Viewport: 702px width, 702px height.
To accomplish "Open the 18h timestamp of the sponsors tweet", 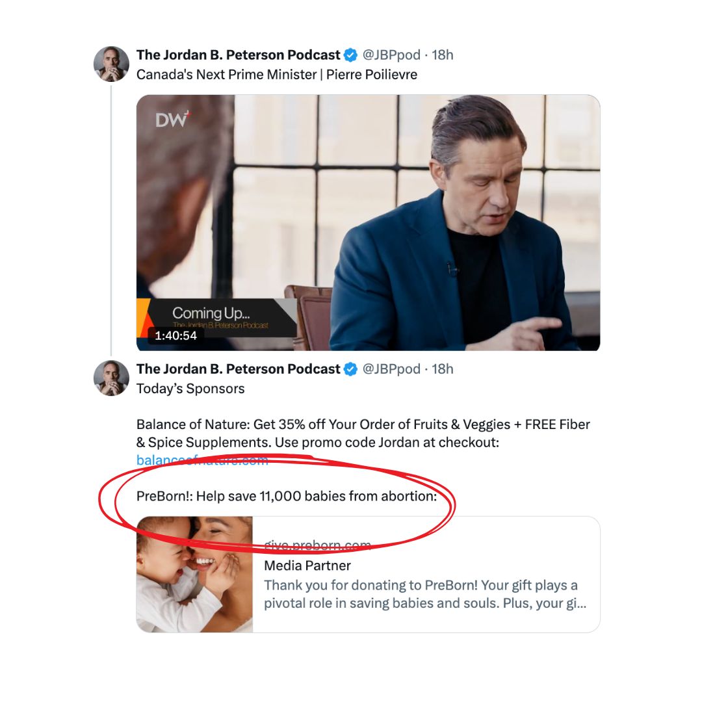I will [443, 369].
